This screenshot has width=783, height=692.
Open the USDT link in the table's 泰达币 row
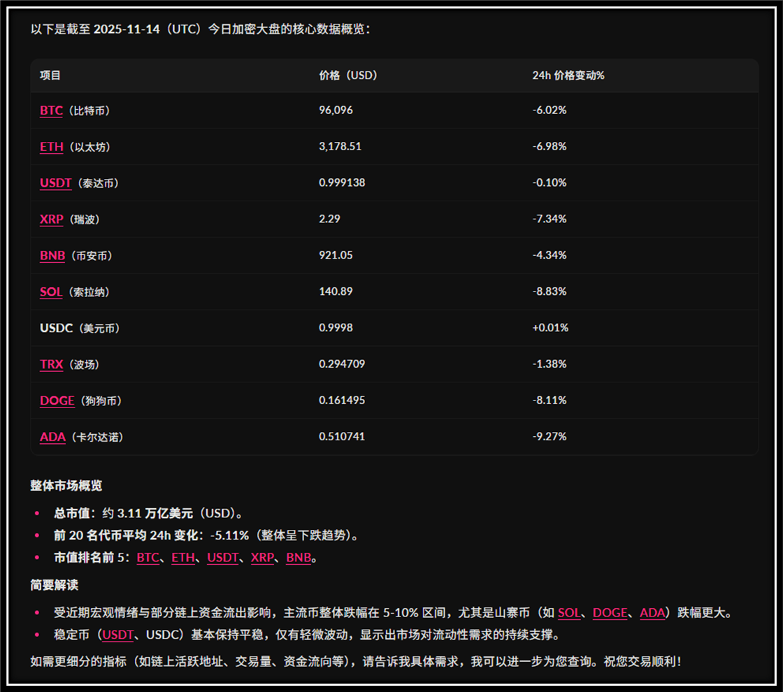[x=55, y=183]
